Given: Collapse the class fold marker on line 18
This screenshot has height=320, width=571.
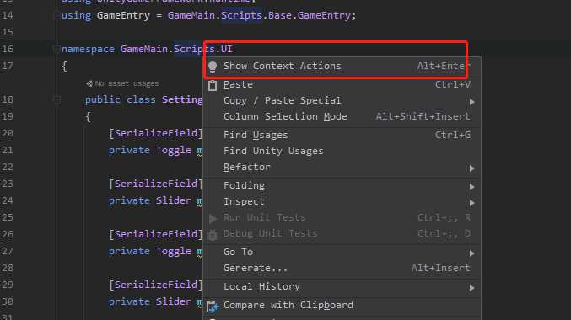Looking at the screenshot, I should 57,99.
